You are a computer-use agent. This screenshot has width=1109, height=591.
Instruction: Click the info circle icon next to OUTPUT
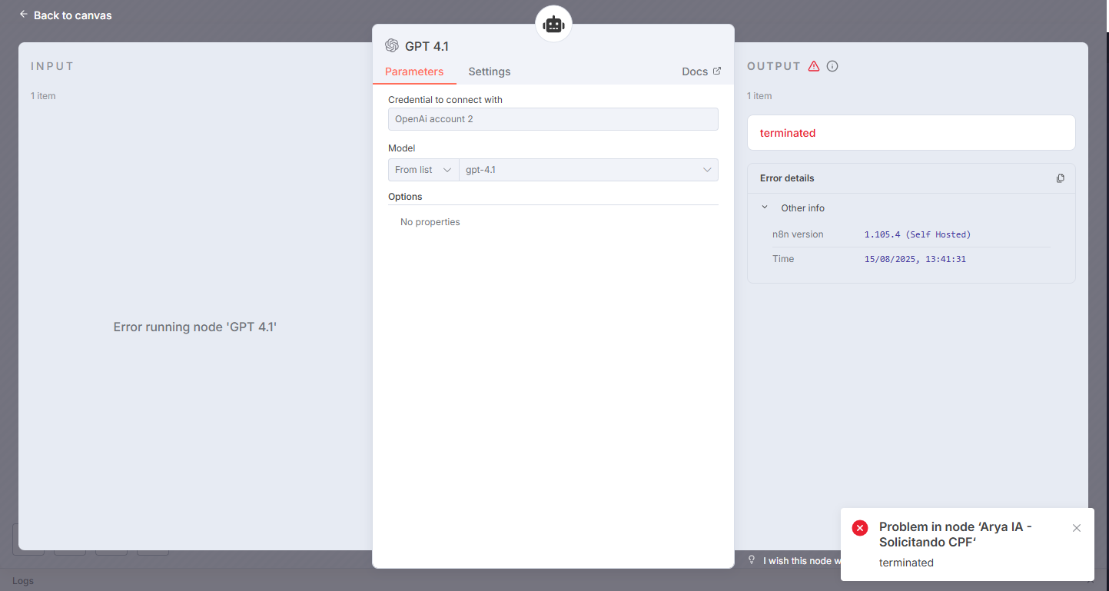pyautogui.click(x=832, y=66)
